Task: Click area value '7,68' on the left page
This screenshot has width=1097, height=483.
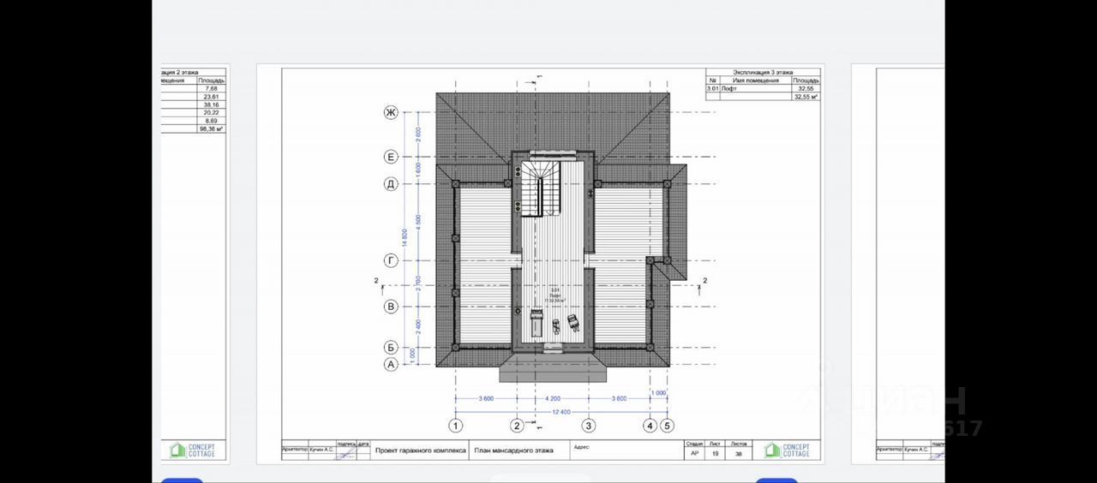Action: pyautogui.click(x=212, y=89)
